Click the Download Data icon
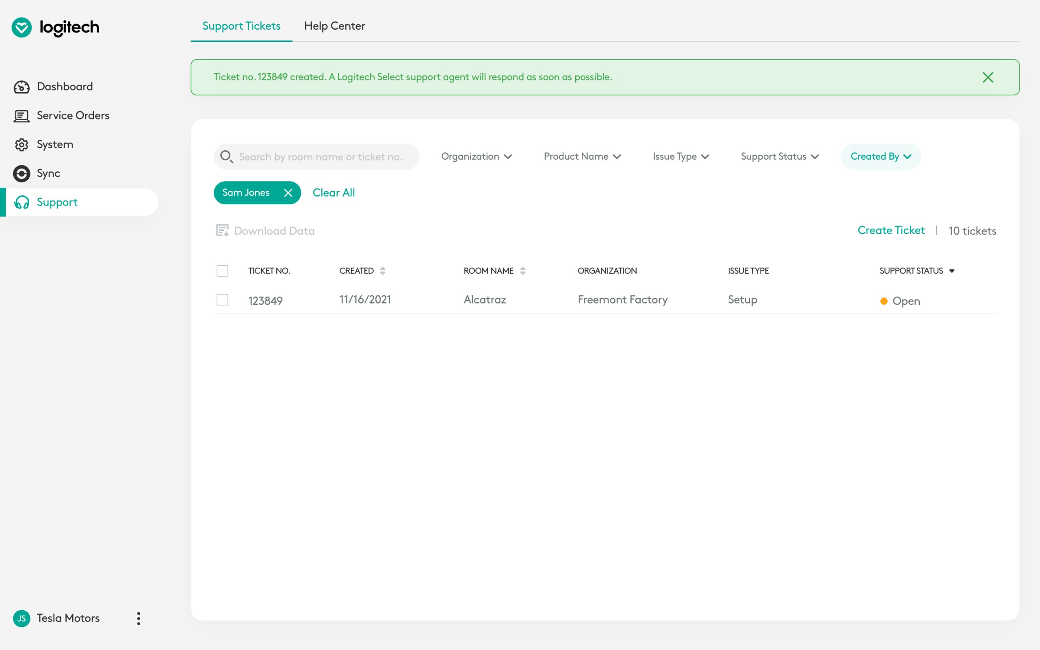 click(x=222, y=230)
